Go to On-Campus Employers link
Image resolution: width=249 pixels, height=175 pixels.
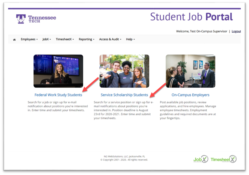(x=190, y=95)
